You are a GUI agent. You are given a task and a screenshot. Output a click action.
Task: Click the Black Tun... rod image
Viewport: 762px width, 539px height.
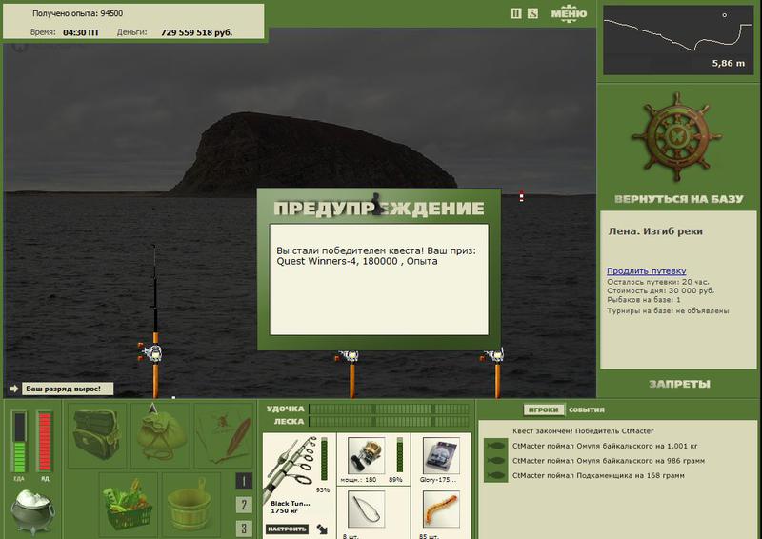(x=291, y=468)
